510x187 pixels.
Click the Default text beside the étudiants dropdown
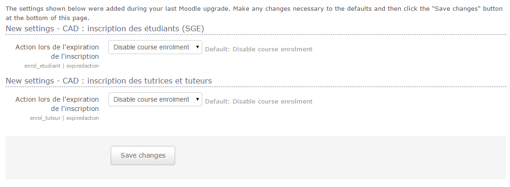pyautogui.click(x=259, y=49)
